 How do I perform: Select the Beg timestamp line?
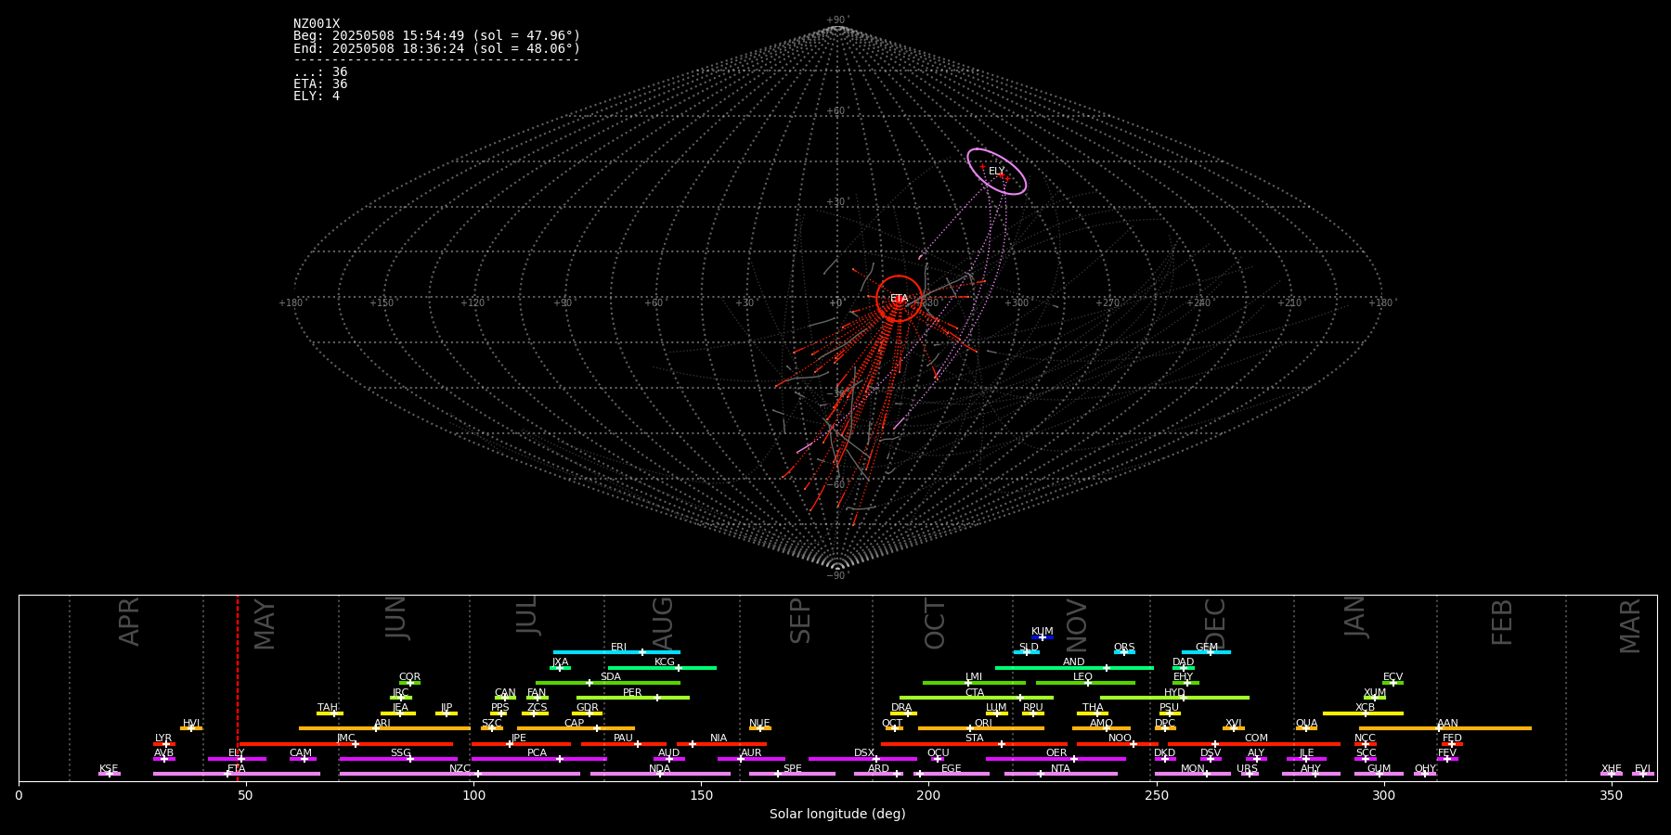[x=436, y=36]
